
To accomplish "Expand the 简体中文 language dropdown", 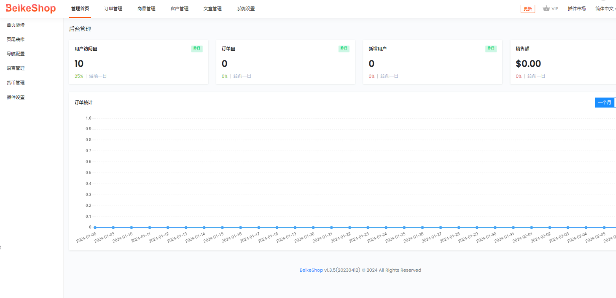I will click(605, 9).
